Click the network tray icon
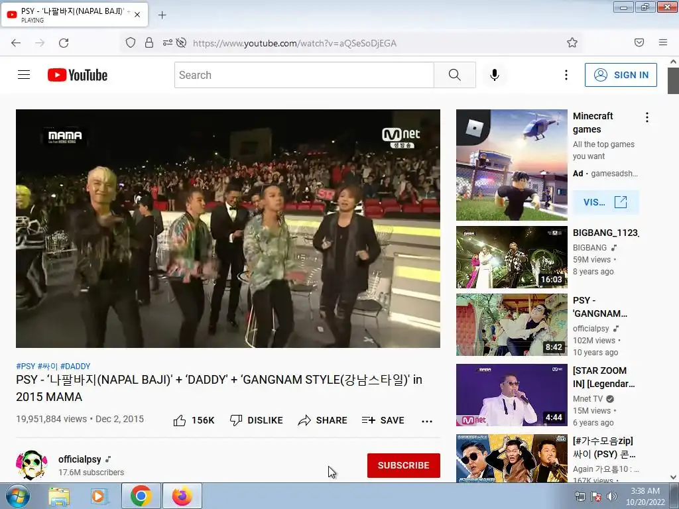 tap(580, 496)
